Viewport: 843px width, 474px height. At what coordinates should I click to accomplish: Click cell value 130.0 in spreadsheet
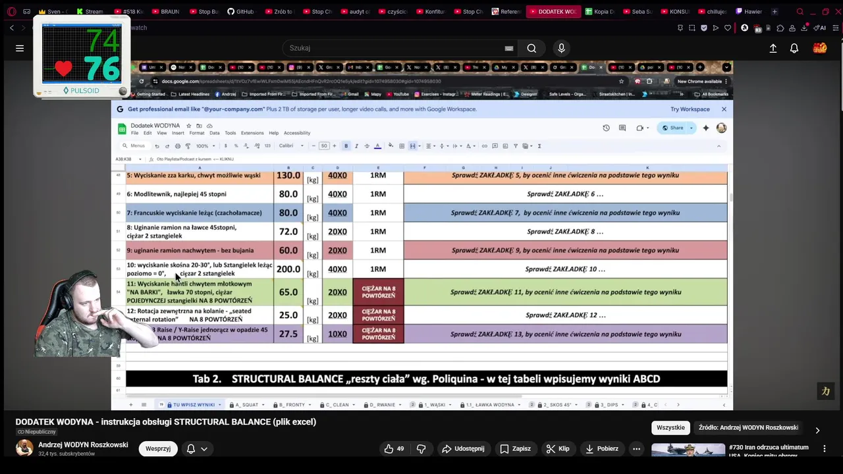tap(288, 176)
